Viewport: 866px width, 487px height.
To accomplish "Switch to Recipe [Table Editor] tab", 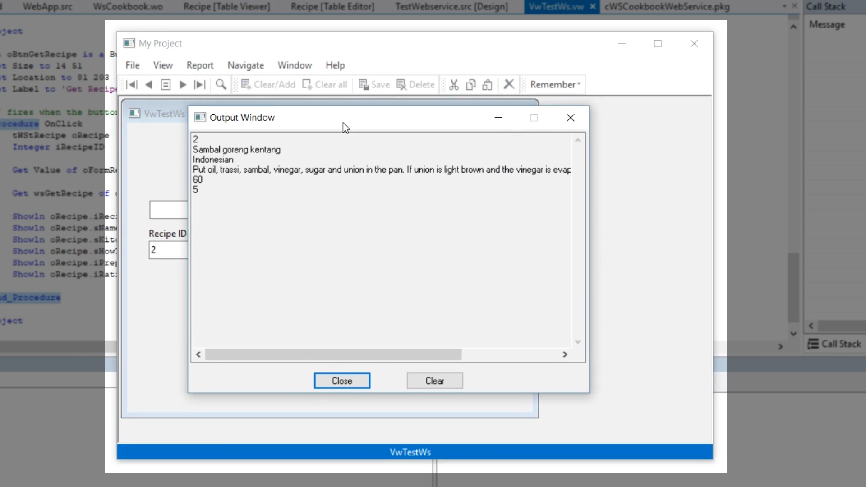I will coord(332,7).
